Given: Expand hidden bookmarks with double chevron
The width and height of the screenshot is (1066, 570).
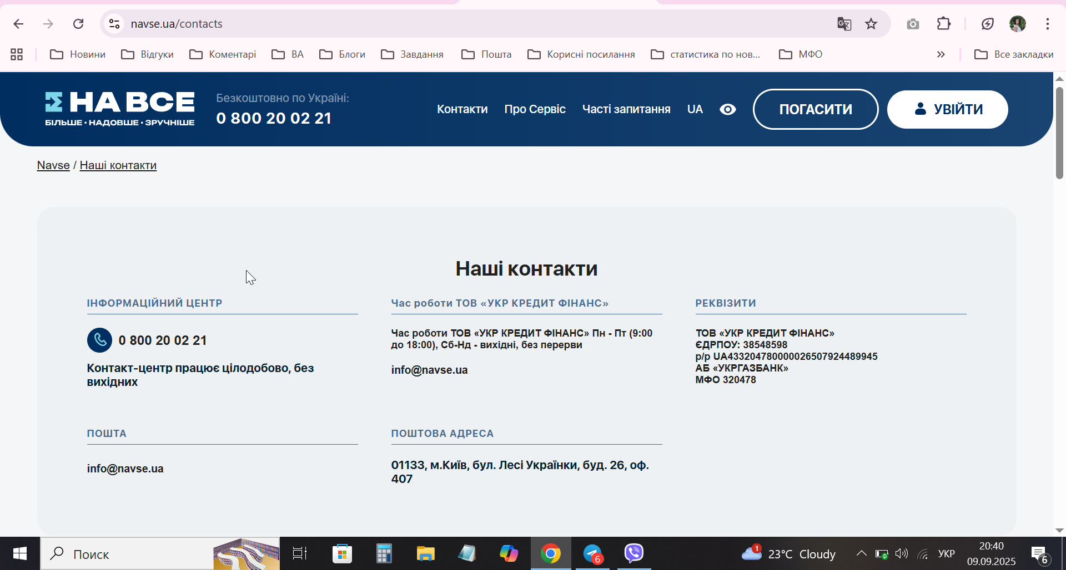Looking at the screenshot, I should [941, 54].
